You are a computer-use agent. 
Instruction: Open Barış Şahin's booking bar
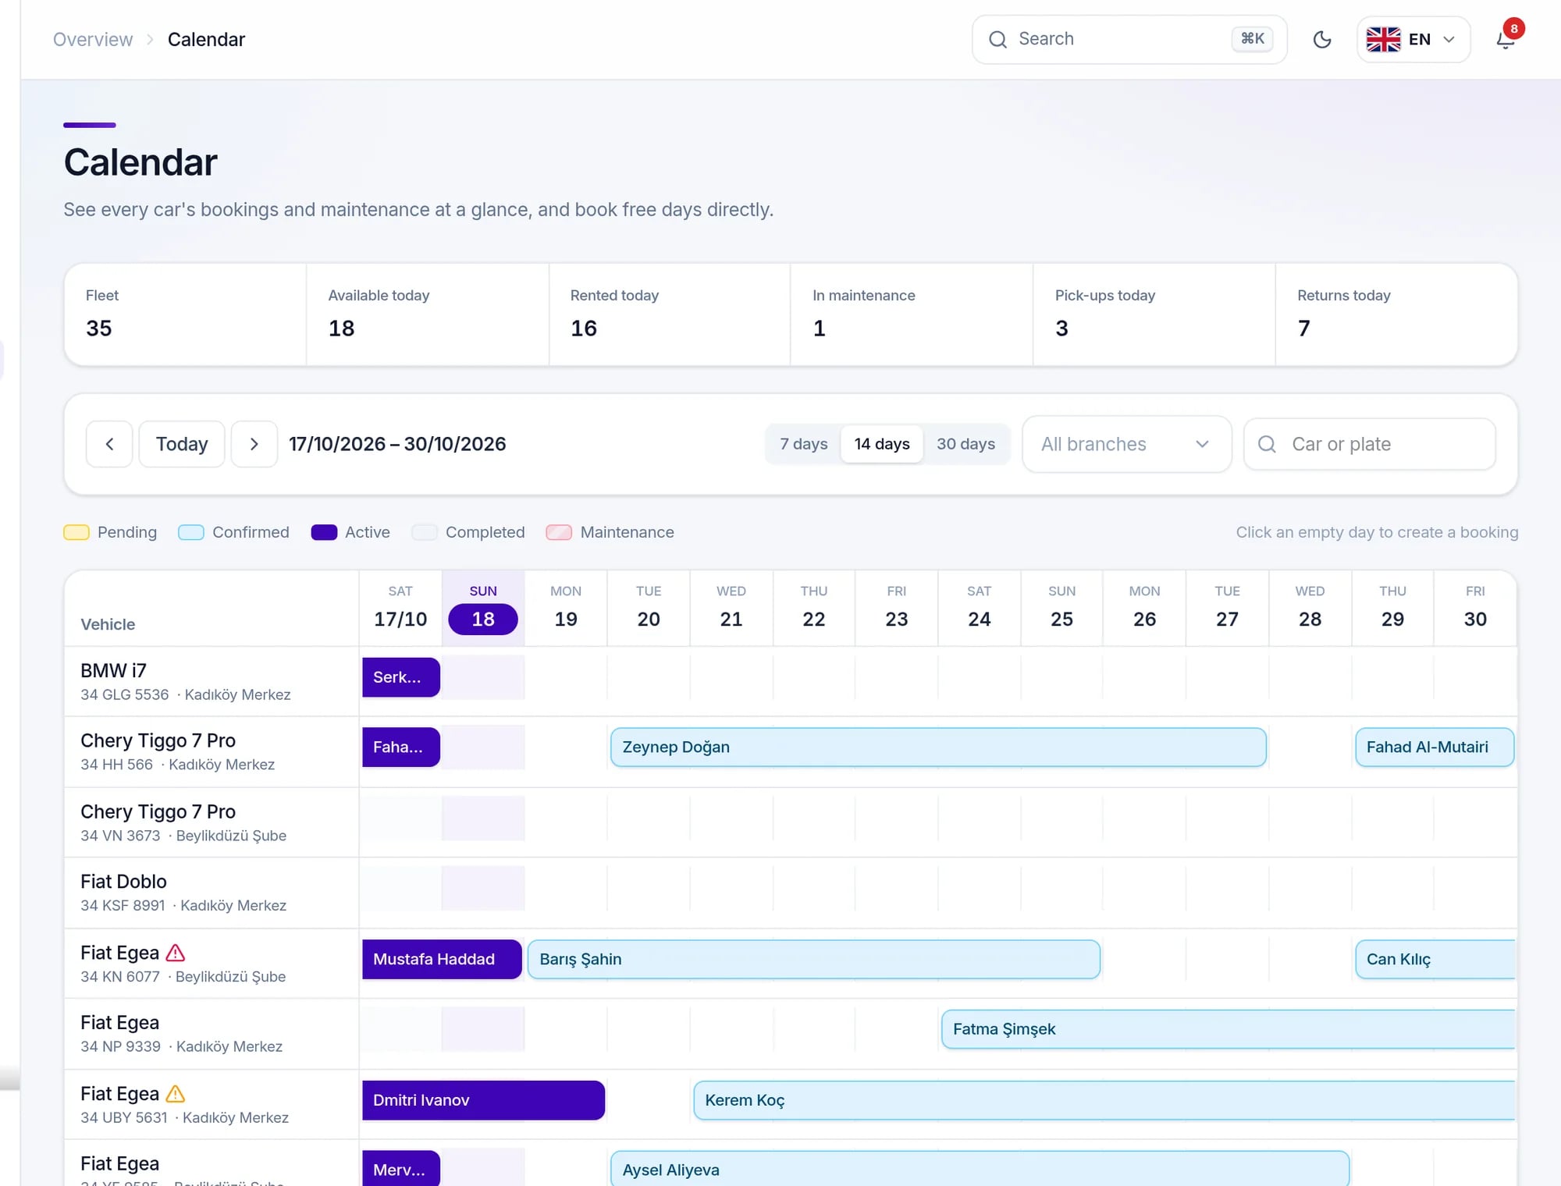coord(814,959)
